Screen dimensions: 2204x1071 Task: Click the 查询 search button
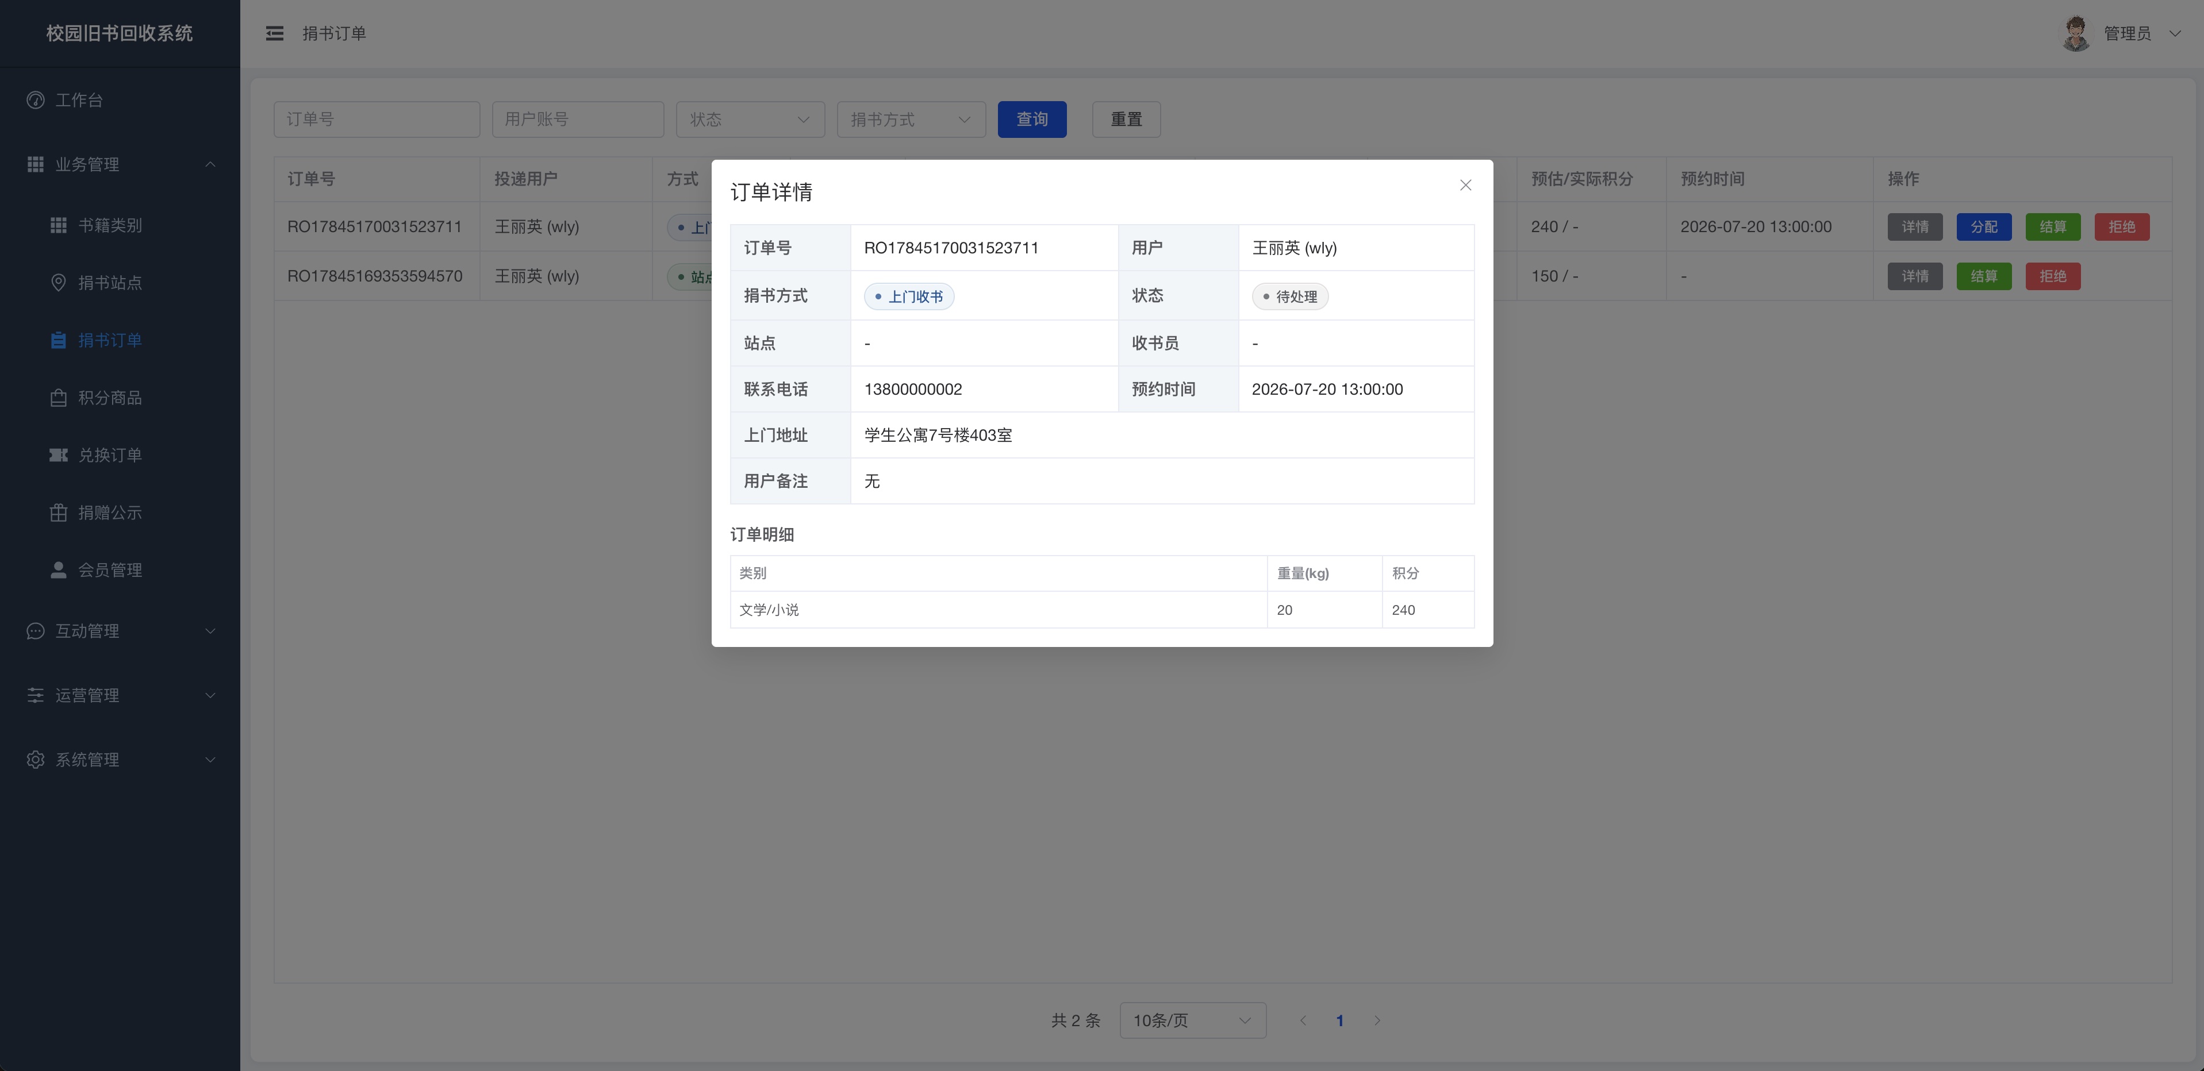coord(1032,120)
